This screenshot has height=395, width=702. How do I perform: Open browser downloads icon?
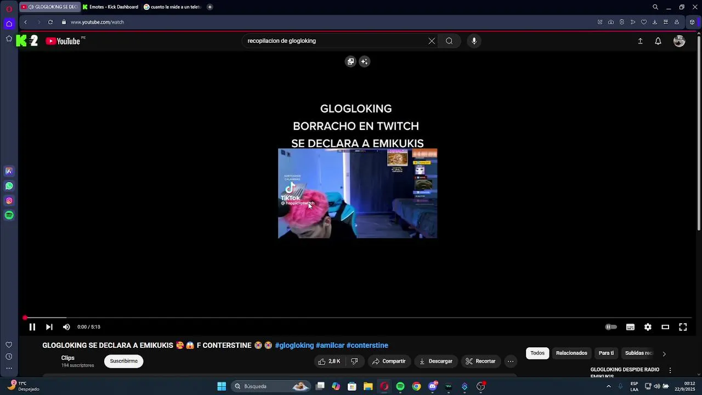point(655,22)
